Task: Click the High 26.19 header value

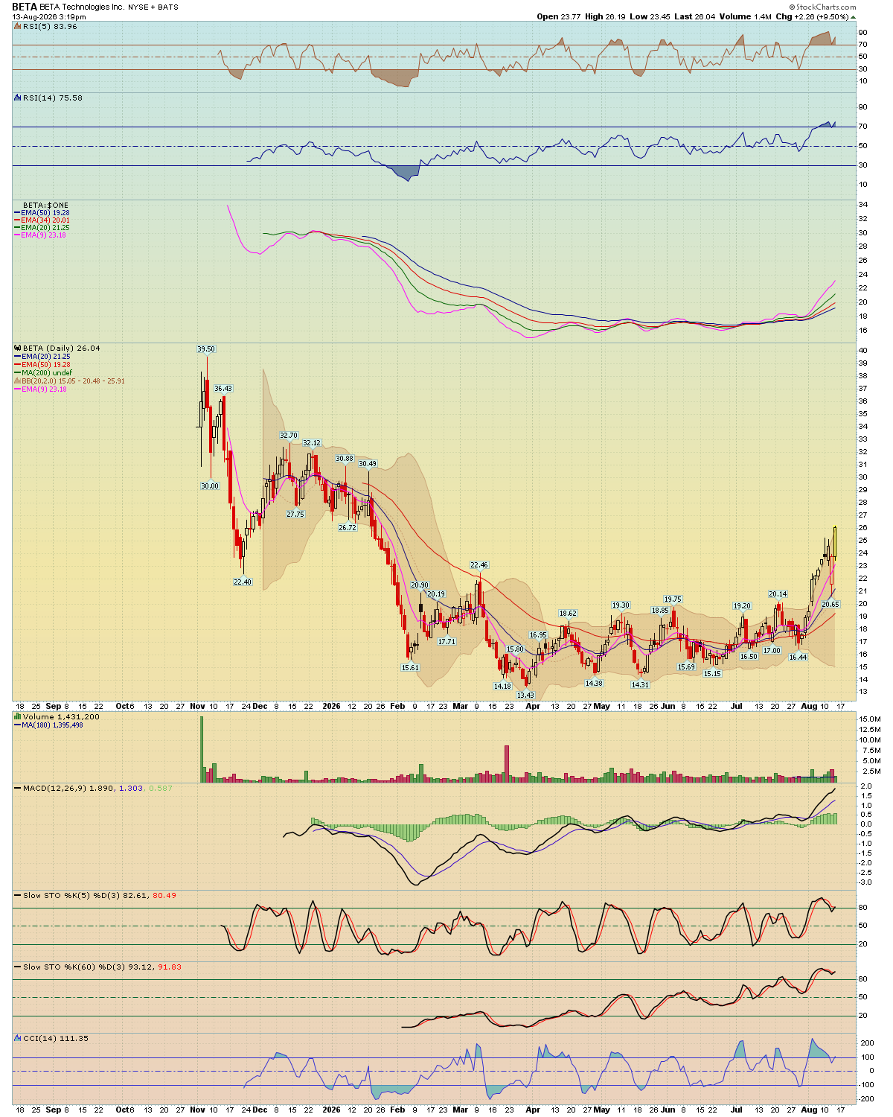Action: point(604,16)
